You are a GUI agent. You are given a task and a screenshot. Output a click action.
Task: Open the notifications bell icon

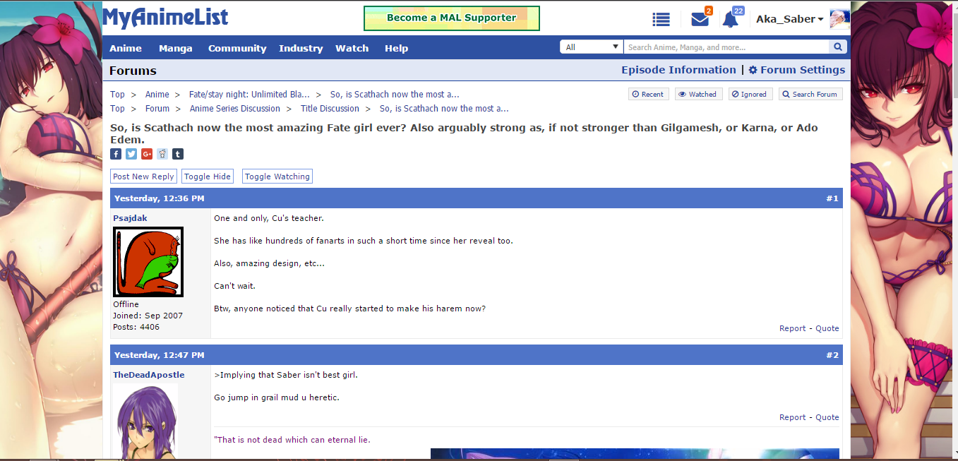click(x=731, y=20)
